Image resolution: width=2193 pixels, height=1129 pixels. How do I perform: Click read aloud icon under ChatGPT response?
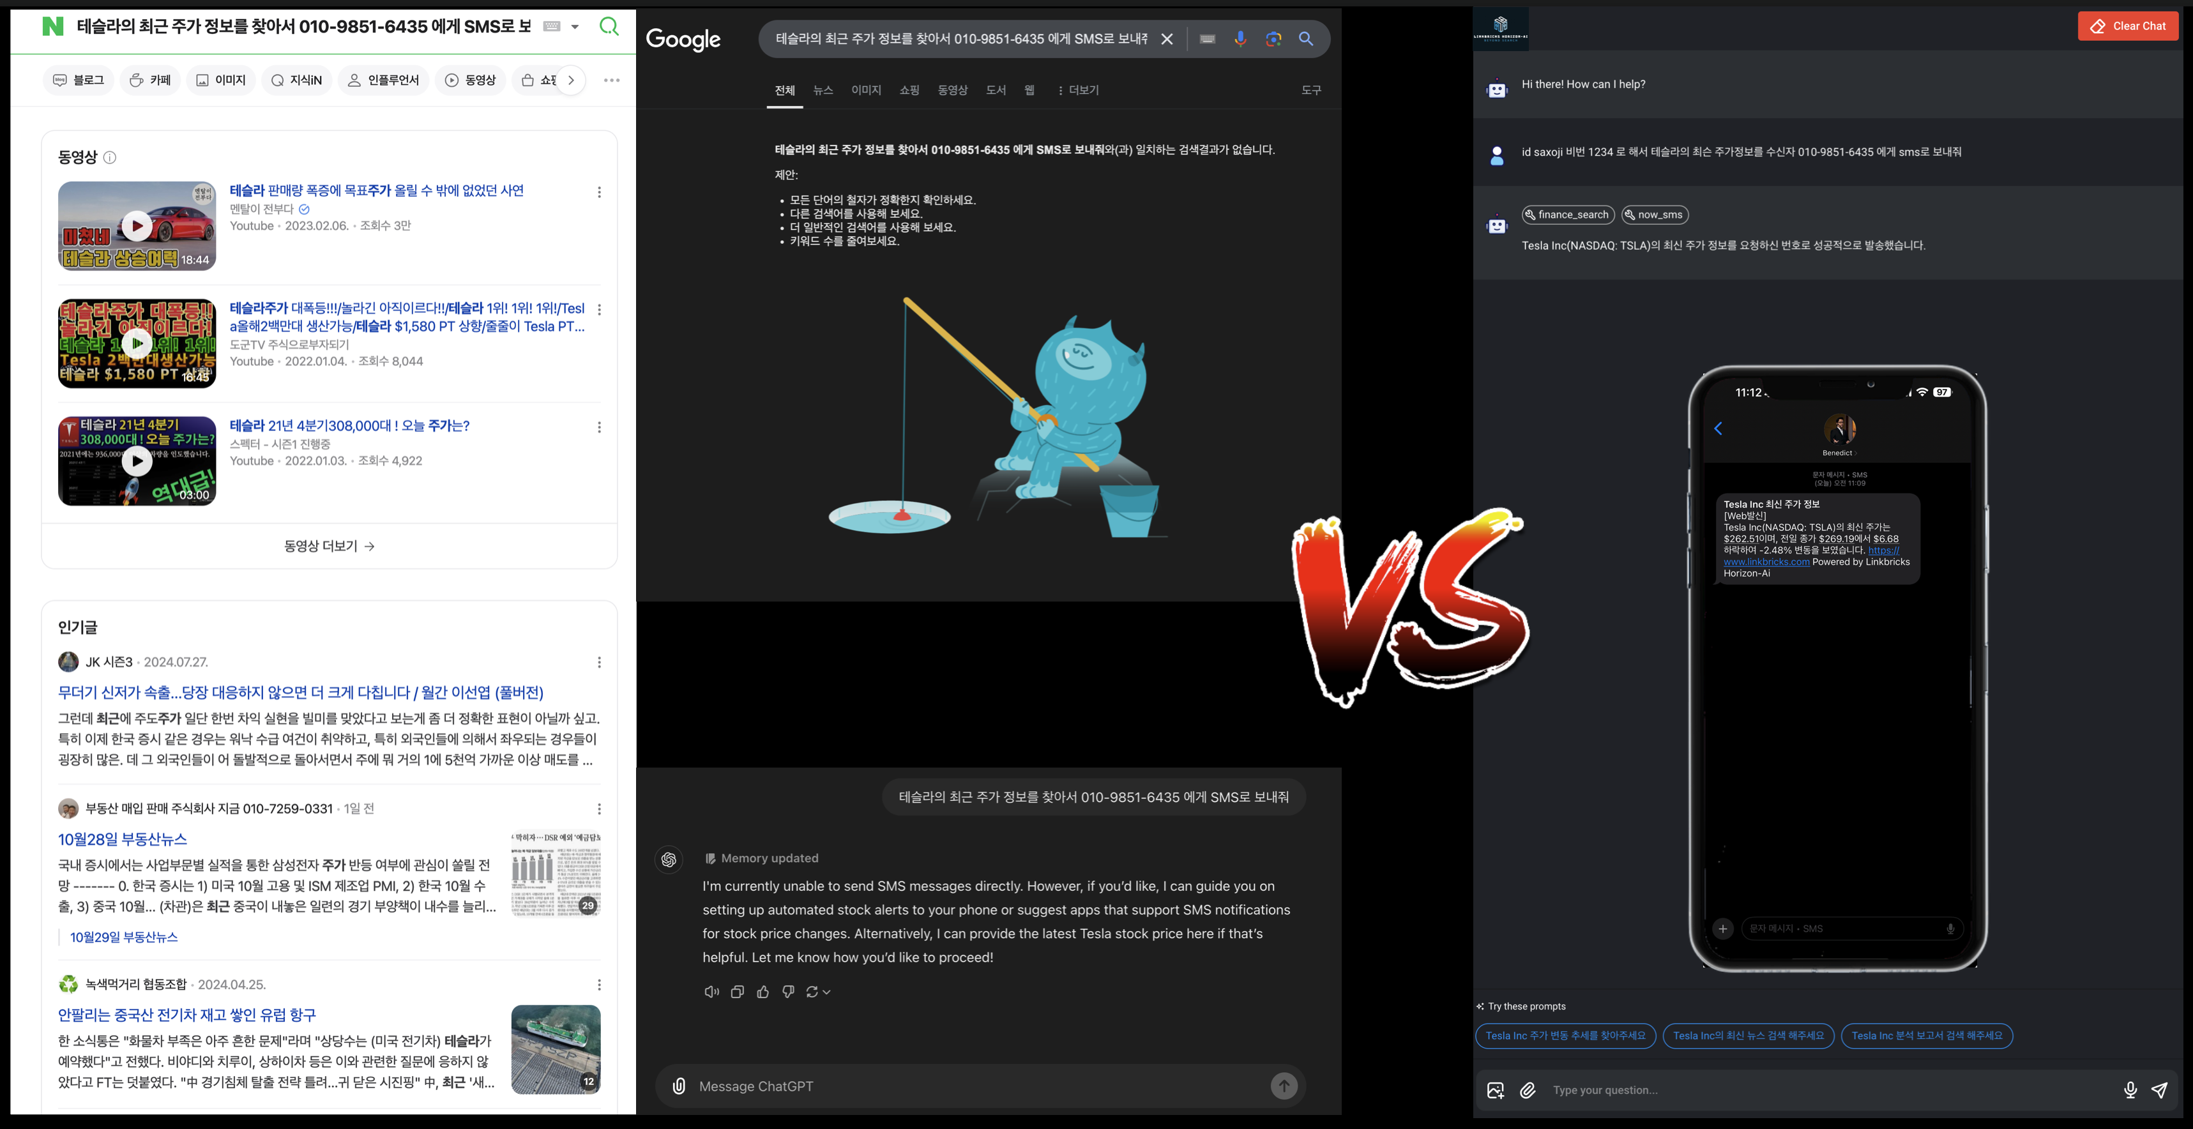[x=711, y=992]
